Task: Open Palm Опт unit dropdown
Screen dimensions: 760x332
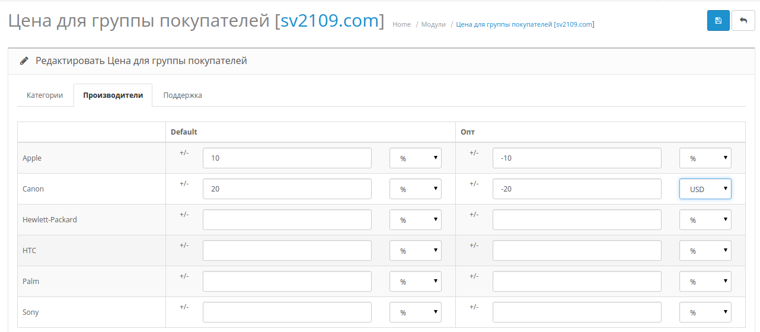Action: [705, 282]
